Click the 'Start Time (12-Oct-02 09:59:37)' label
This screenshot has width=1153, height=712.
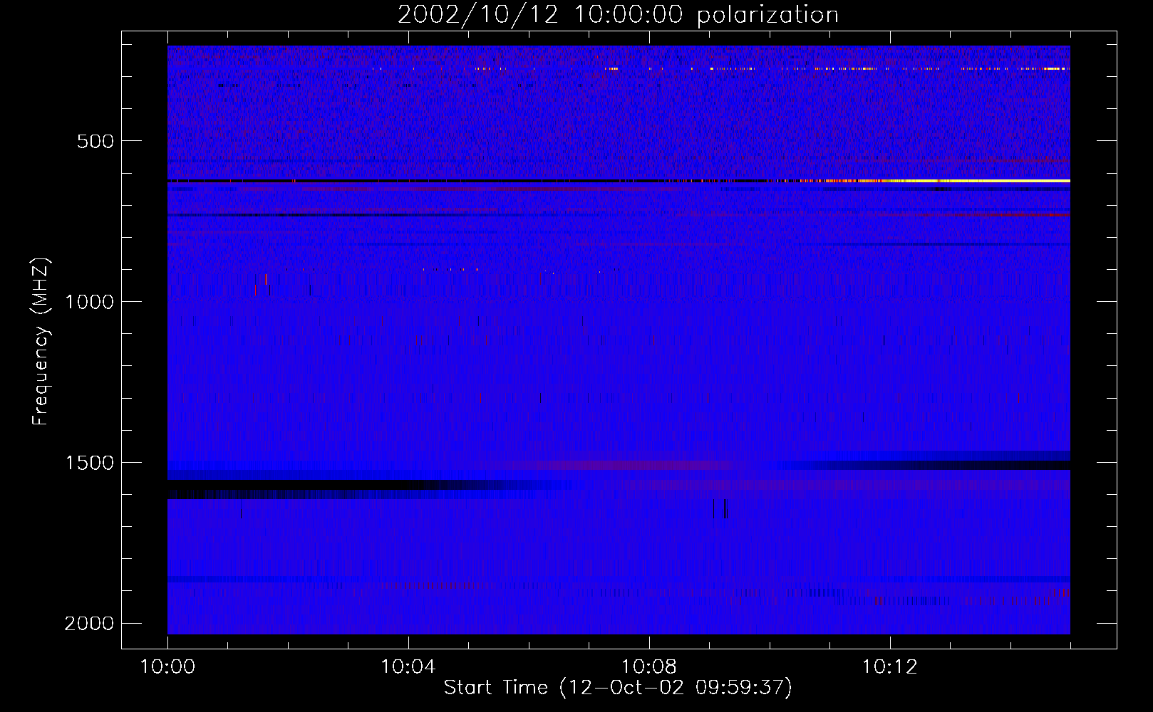point(618,688)
